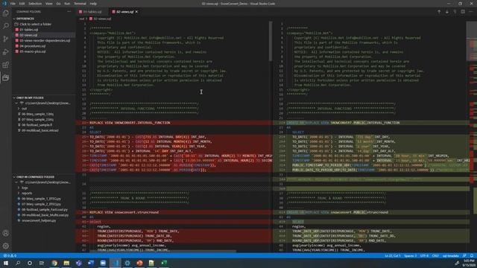
Task: Open Windows taskbar search
Action: [18, 263]
